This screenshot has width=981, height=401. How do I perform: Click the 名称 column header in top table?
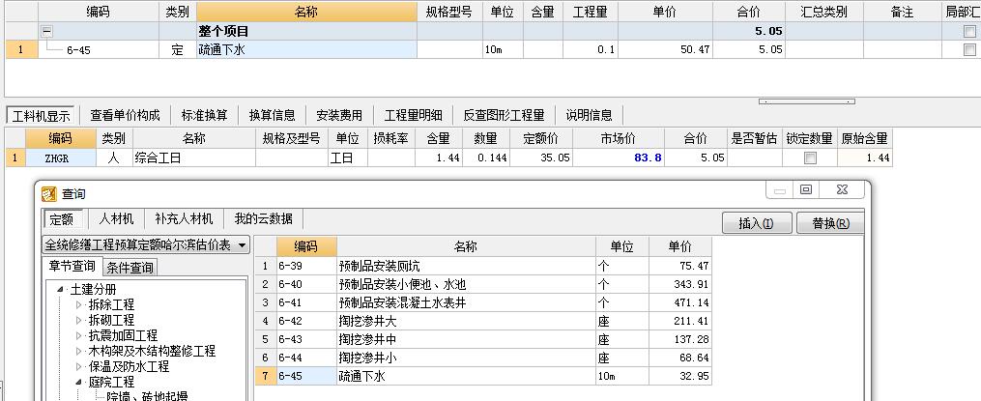(x=306, y=12)
